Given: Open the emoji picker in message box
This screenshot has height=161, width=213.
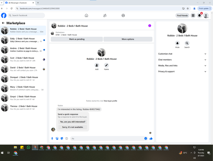Looking at the screenshot, I should coord(146,138).
